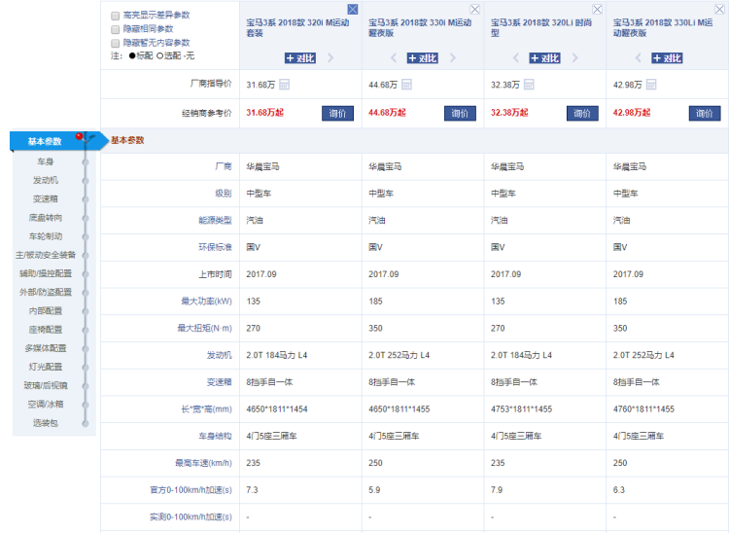
Task: Jump to 车身 section in sidebar
Action: (x=46, y=161)
